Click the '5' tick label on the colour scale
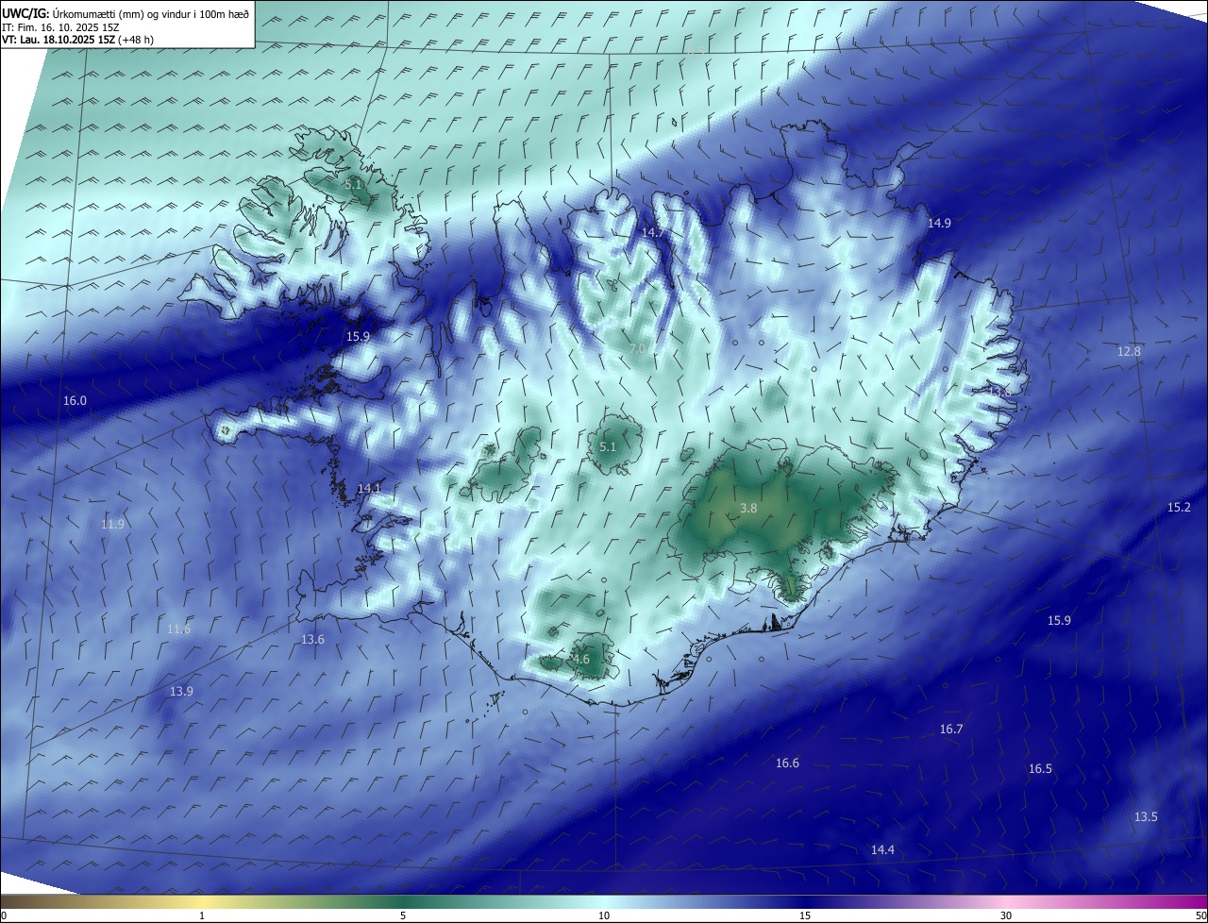 coord(403,915)
